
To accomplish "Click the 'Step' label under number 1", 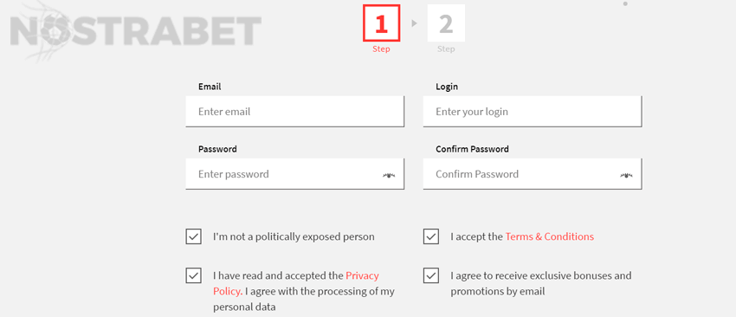I will click(x=381, y=49).
